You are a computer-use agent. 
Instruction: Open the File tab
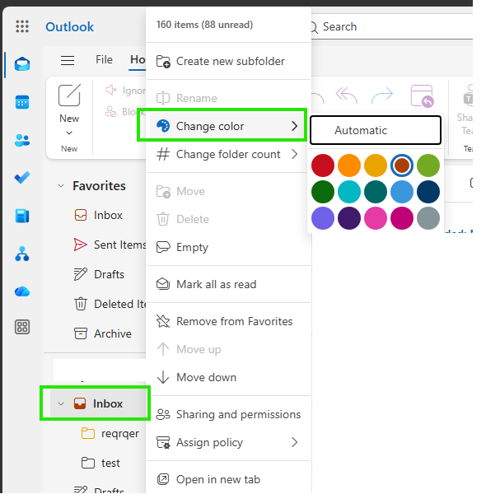[104, 59]
